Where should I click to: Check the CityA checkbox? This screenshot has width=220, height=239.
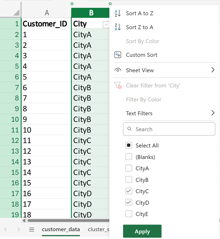pos(129,168)
